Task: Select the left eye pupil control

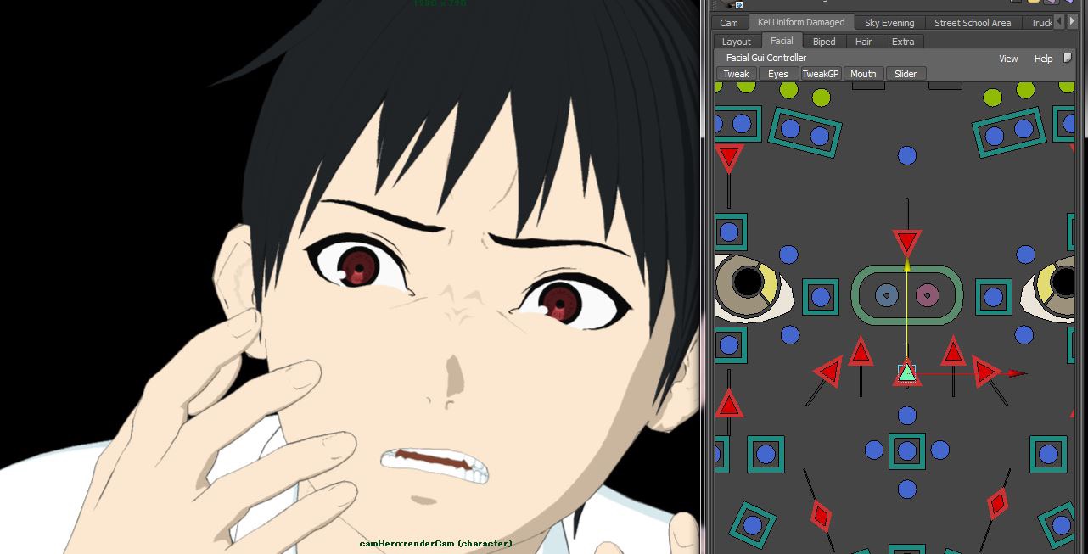Action: [747, 281]
